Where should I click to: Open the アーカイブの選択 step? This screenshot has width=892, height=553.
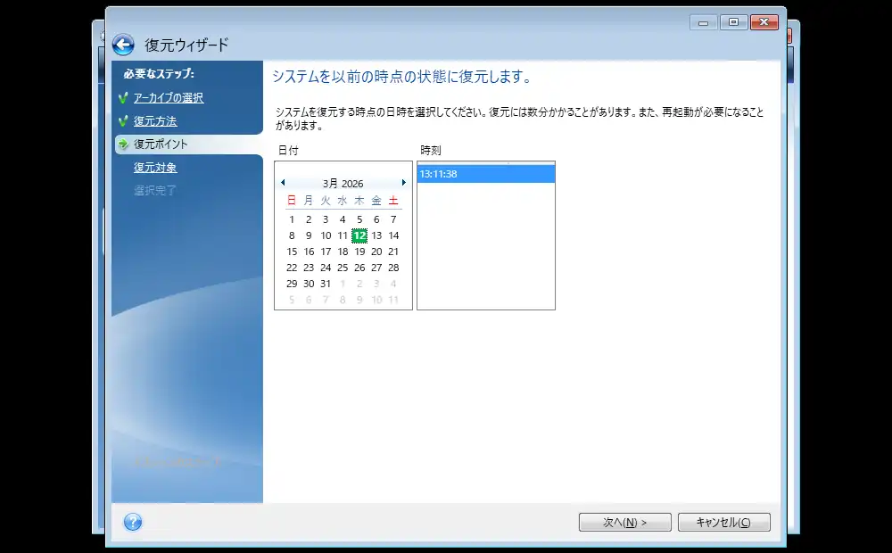pos(169,98)
